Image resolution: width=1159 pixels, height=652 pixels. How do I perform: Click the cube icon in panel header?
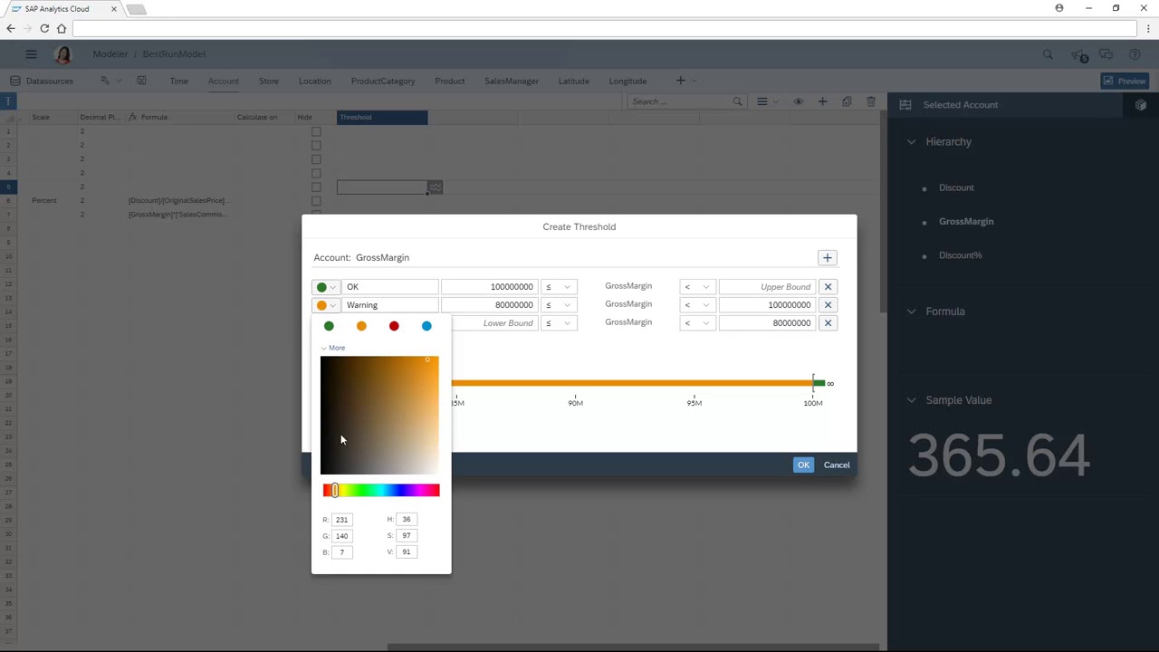[x=1141, y=105]
